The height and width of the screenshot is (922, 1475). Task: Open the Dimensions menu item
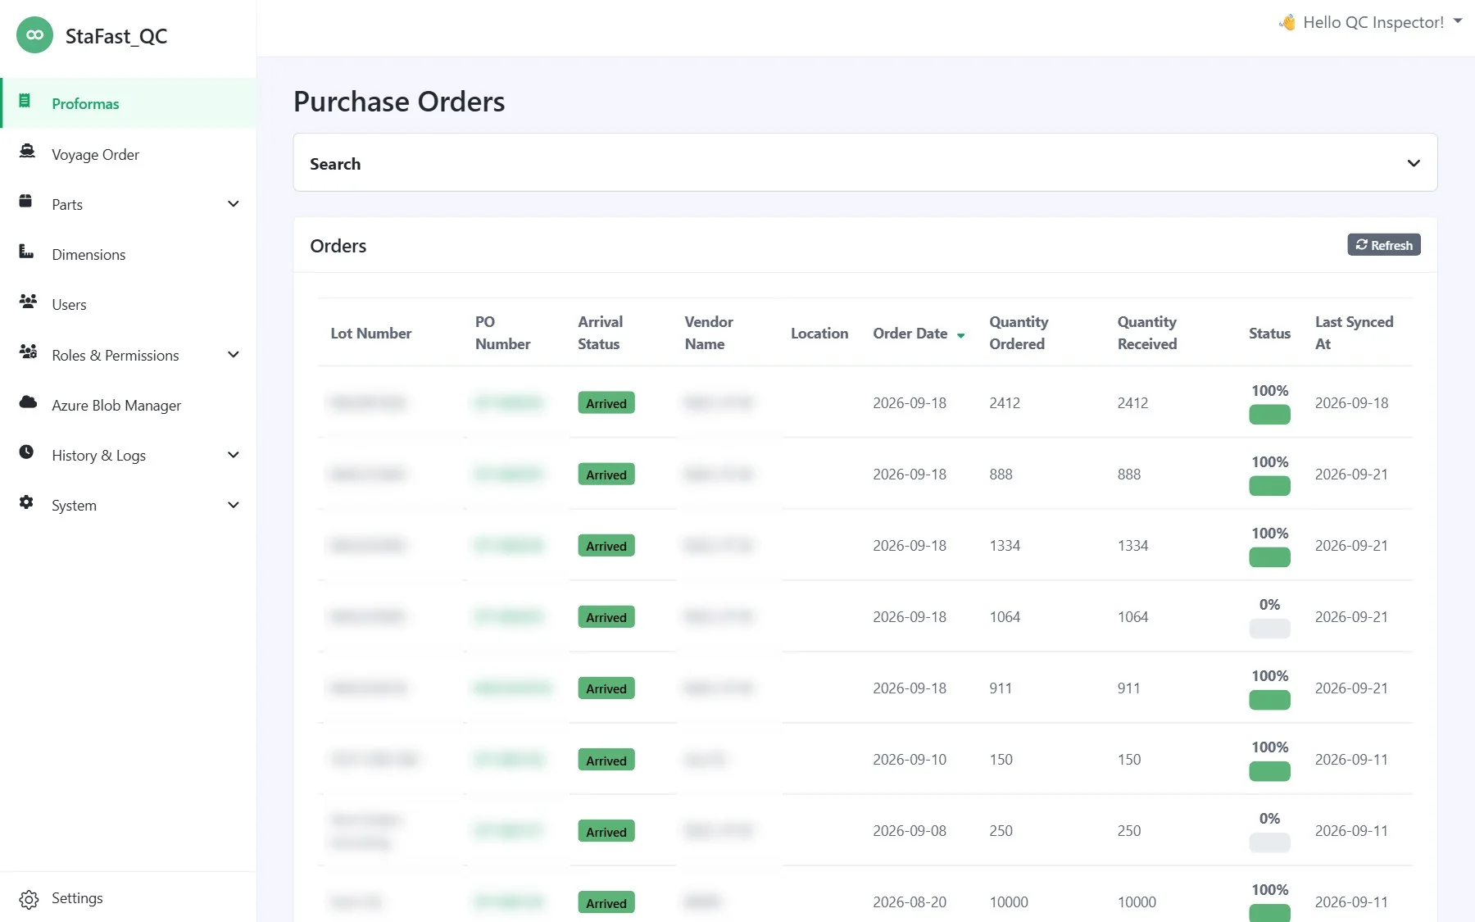(128, 254)
